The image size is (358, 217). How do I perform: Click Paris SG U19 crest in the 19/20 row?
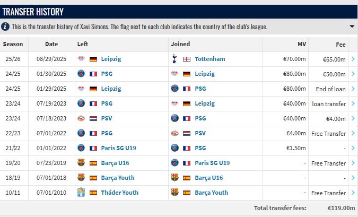[174, 163]
